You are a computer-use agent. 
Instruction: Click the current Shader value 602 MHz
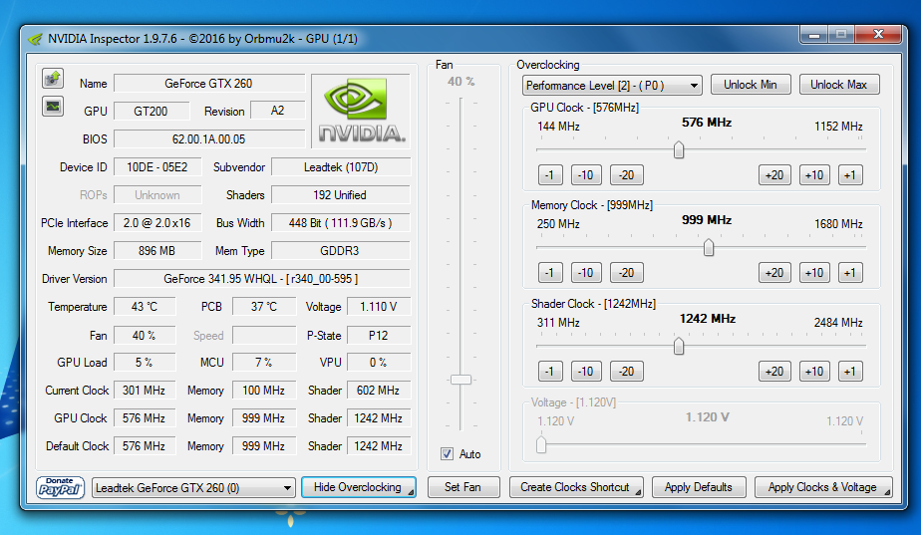pyautogui.click(x=379, y=390)
